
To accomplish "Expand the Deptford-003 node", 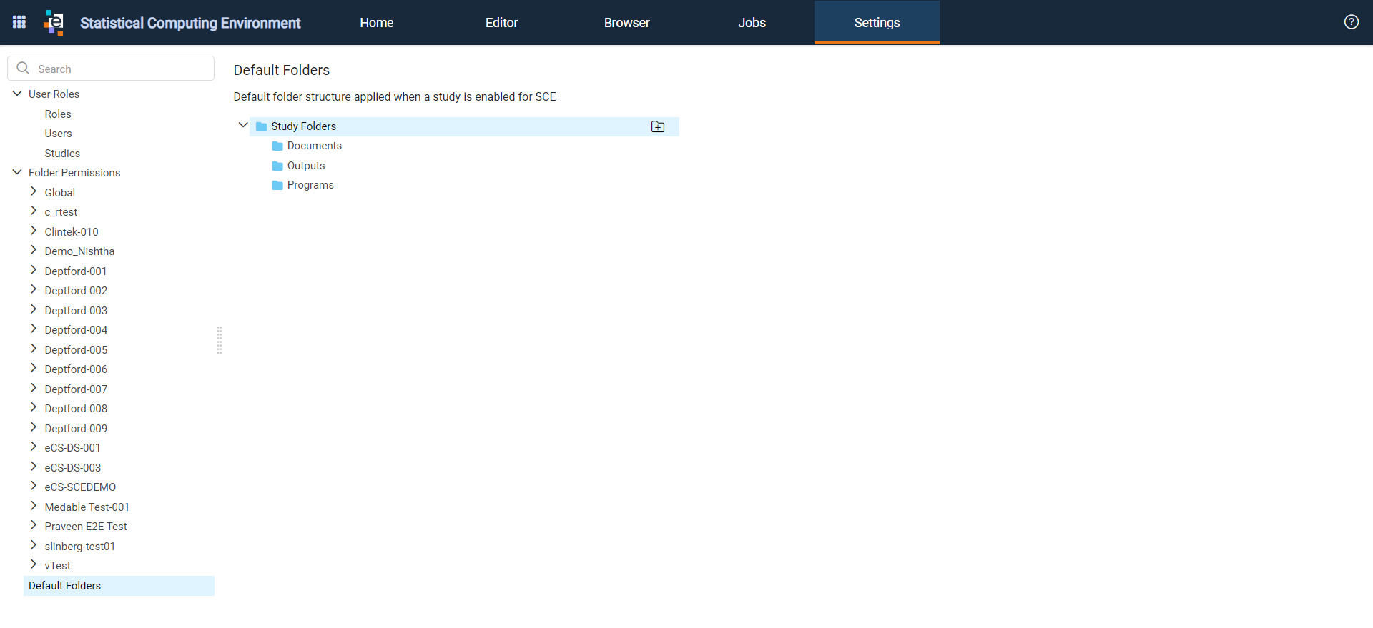I will 34,309.
